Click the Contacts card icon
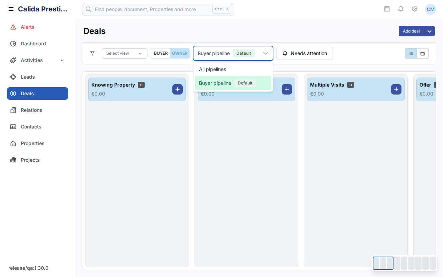The image size is (443, 277). 13,127
